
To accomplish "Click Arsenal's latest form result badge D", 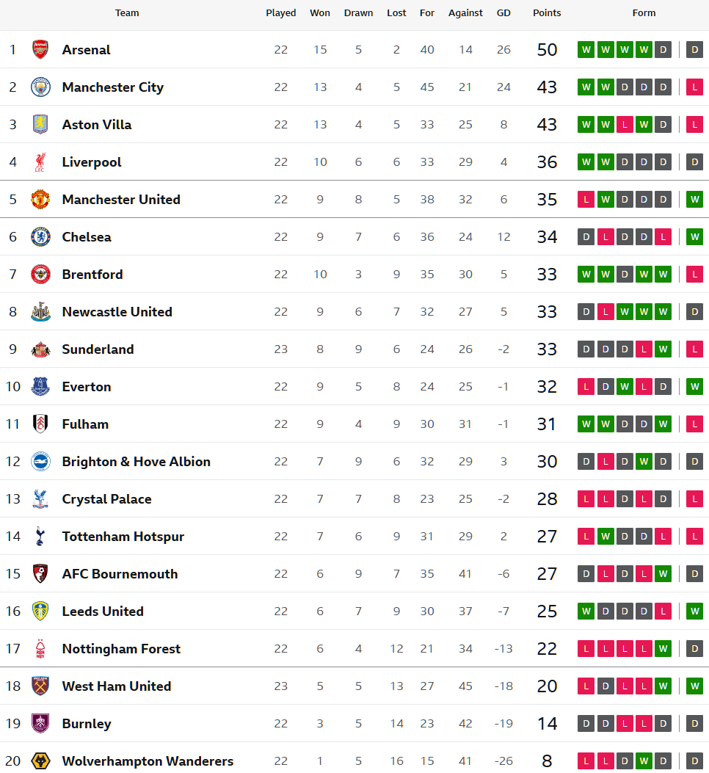I will (x=694, y=50).
